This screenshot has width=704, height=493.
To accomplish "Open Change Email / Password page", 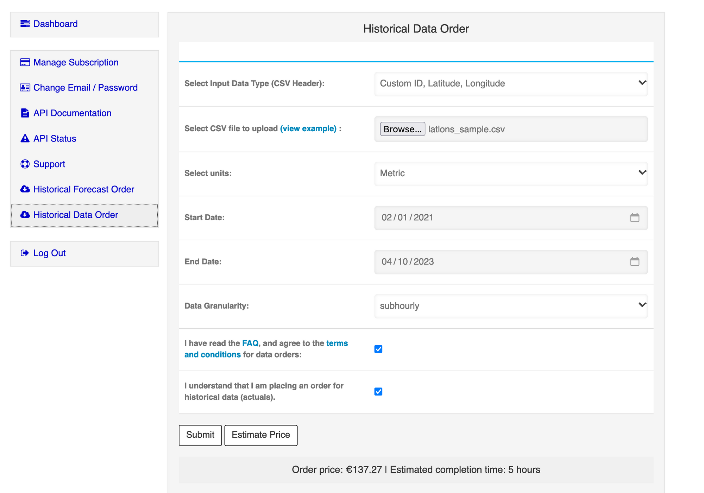I will pyautogui.click(x=86, y=88).
